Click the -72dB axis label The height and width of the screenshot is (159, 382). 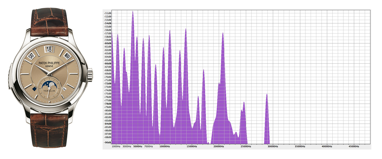click(x=107, y=84)
